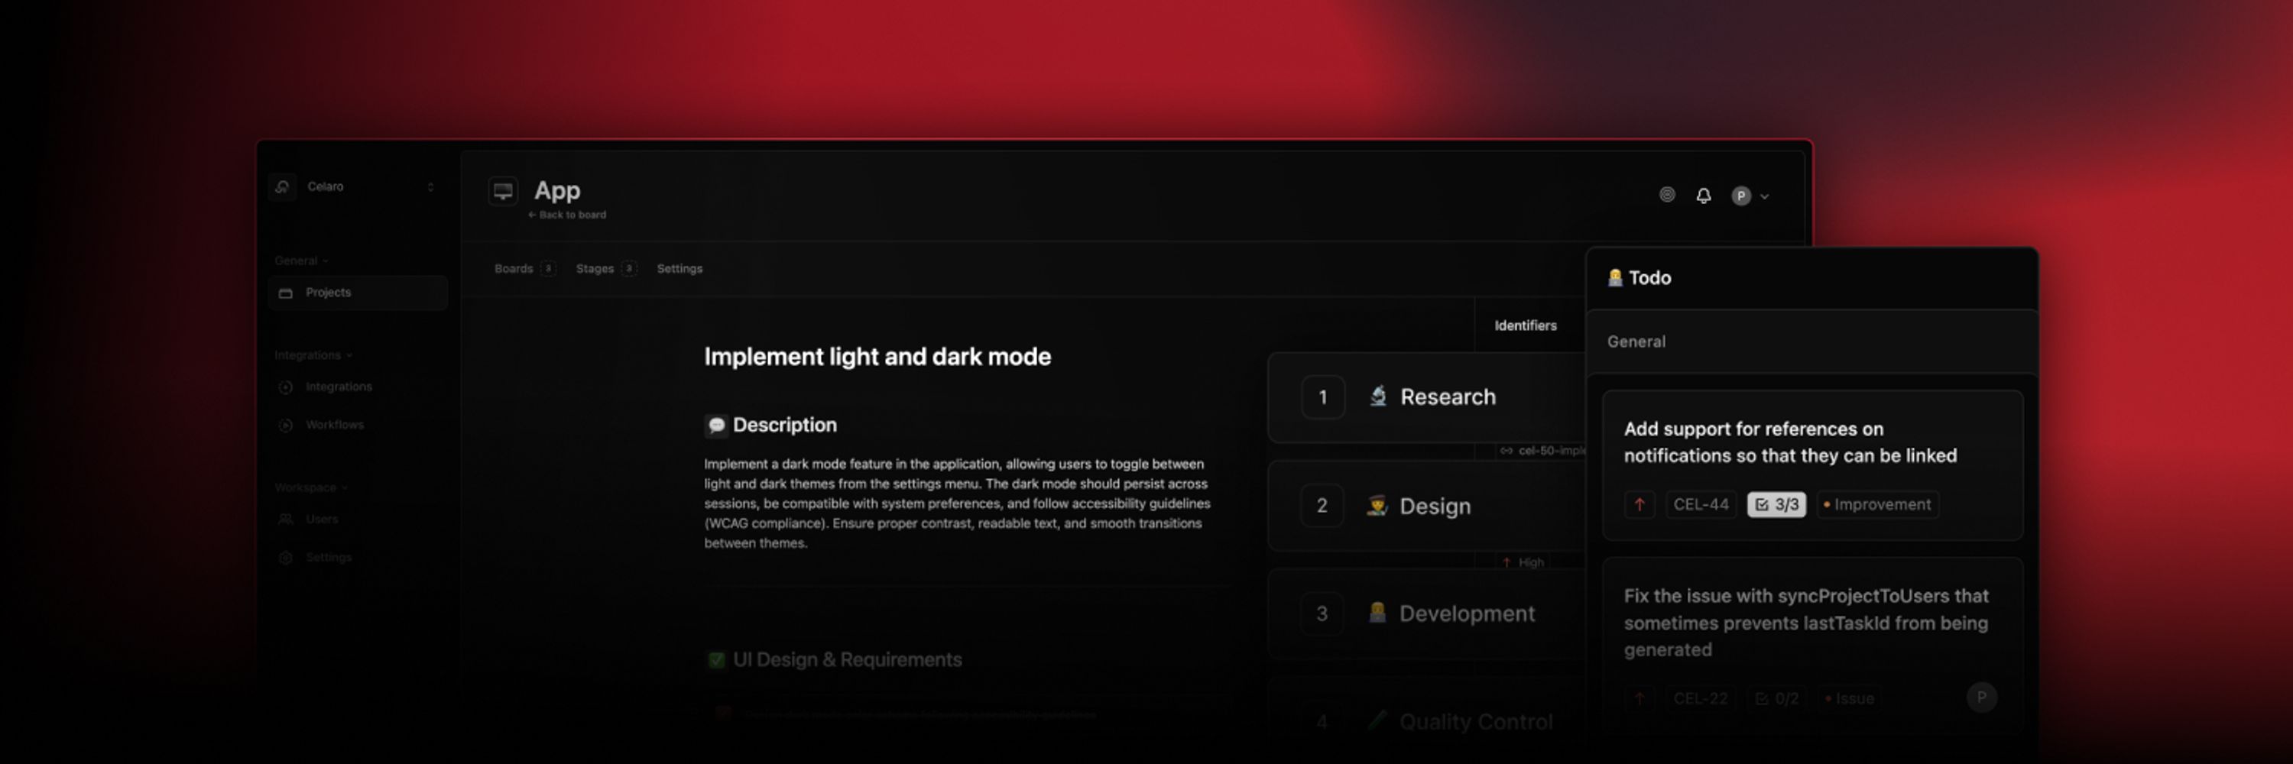Click the Todo column heading
2293x764 pixels.
1649,277
